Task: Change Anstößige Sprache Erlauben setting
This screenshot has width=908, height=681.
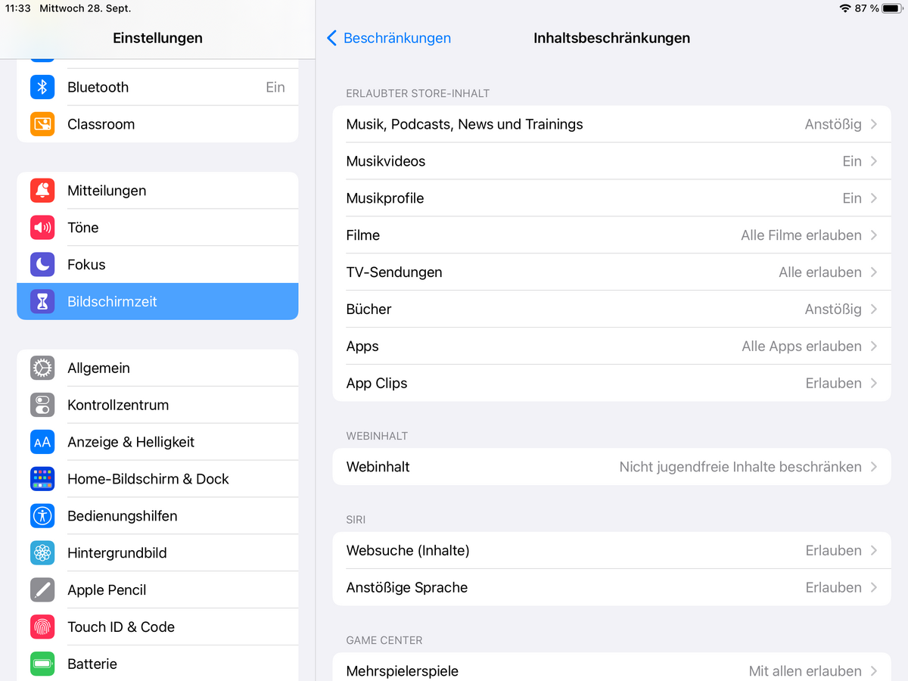Action: 833,588
